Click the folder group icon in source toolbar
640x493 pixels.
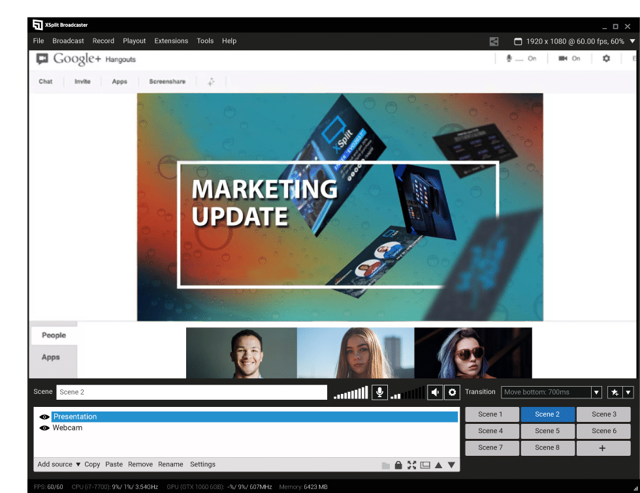386,466
